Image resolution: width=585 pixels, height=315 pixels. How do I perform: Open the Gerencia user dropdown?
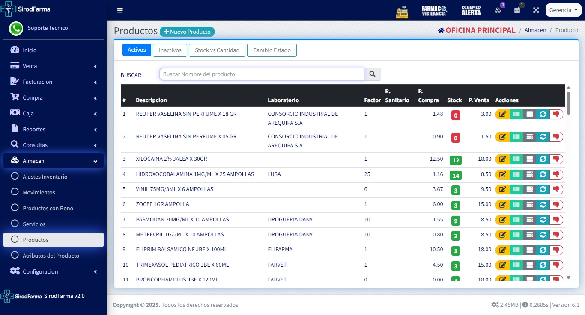563,10
